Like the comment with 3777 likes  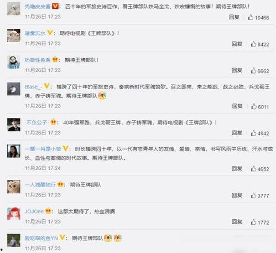pos(253,195)
